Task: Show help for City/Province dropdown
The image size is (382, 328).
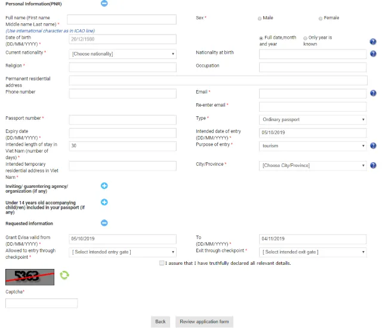Action: pyautogui.click(x=373, y=165)
